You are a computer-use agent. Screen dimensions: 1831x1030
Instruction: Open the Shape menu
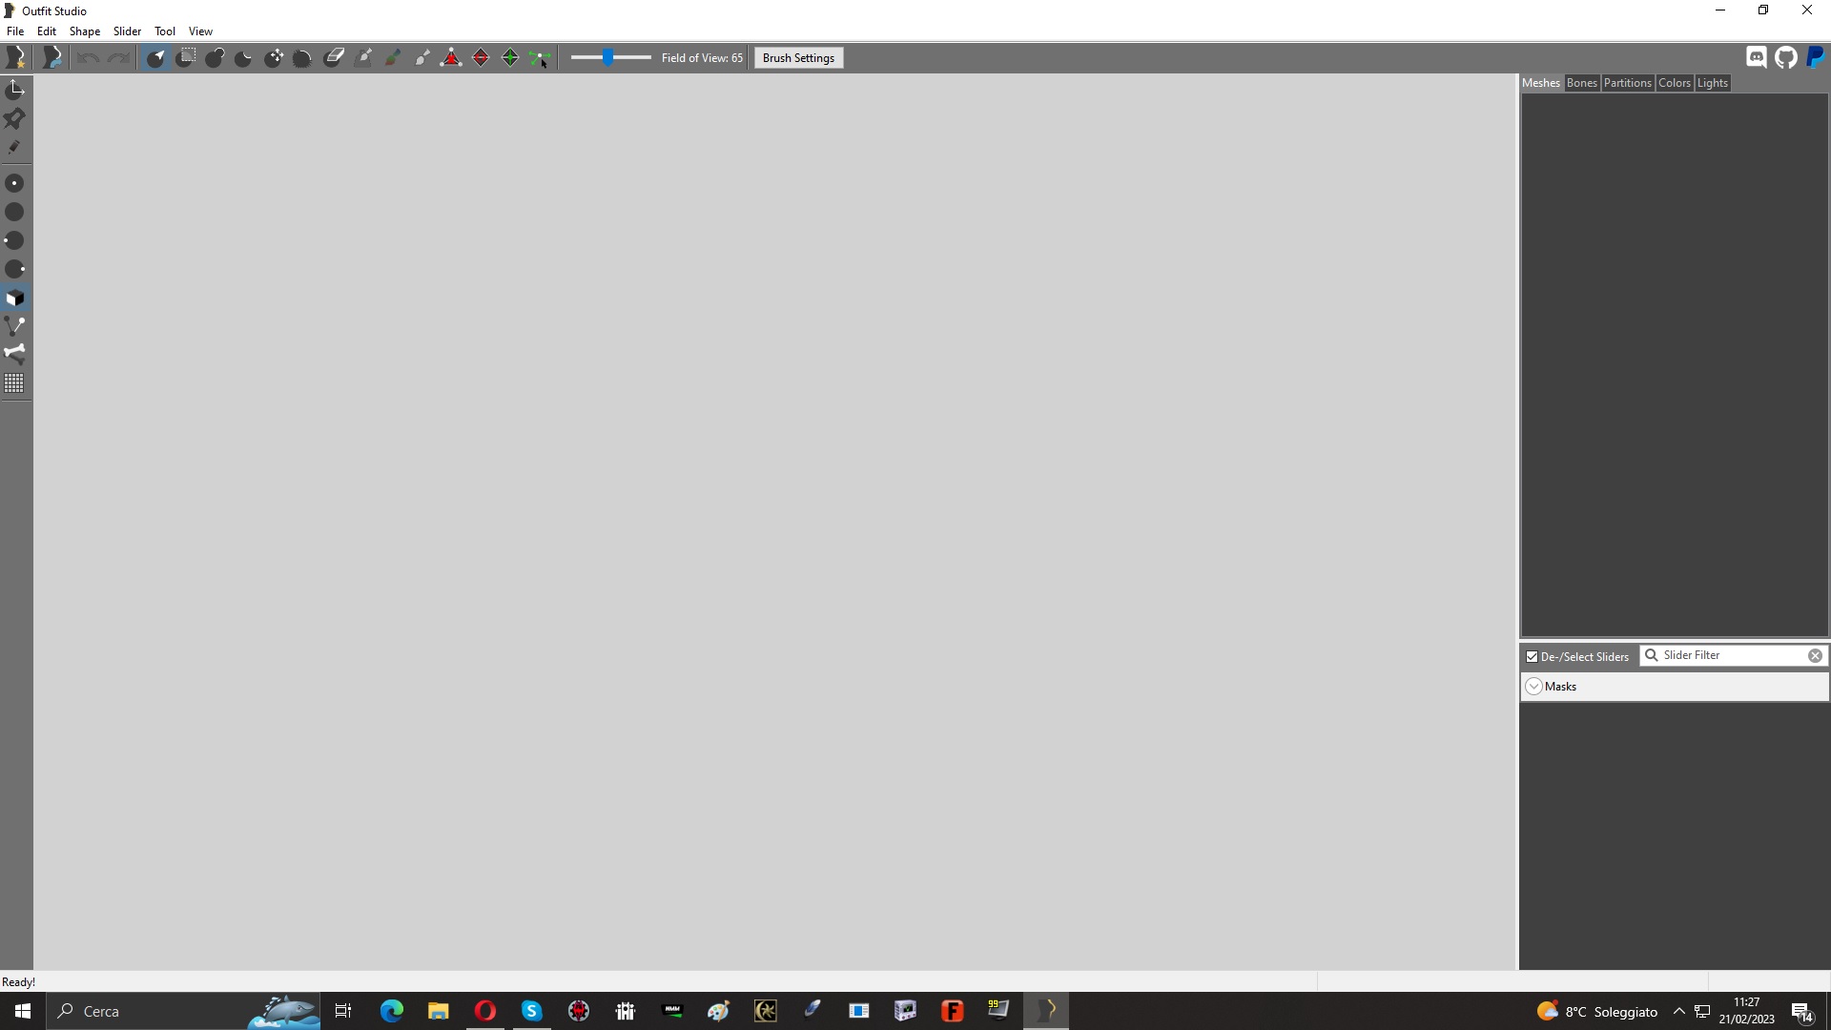coord(85,31)
